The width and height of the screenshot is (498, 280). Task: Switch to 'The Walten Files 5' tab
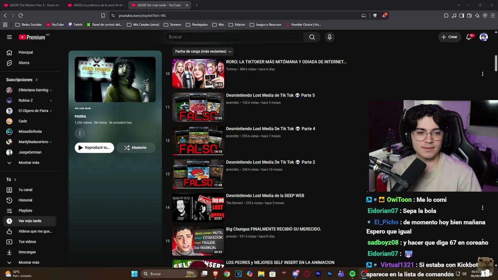point(32,5)
